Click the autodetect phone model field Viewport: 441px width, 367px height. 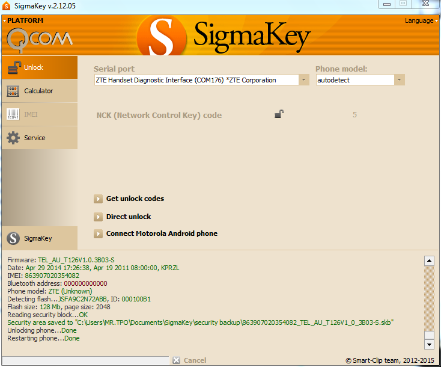pyautogui.click(x=355, y=79)
